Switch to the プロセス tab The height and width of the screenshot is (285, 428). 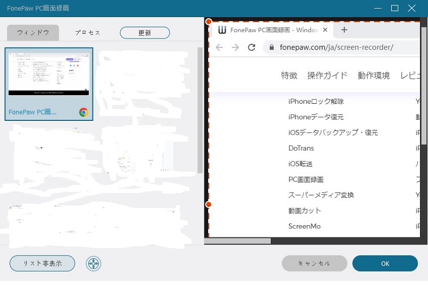point(88,33)
